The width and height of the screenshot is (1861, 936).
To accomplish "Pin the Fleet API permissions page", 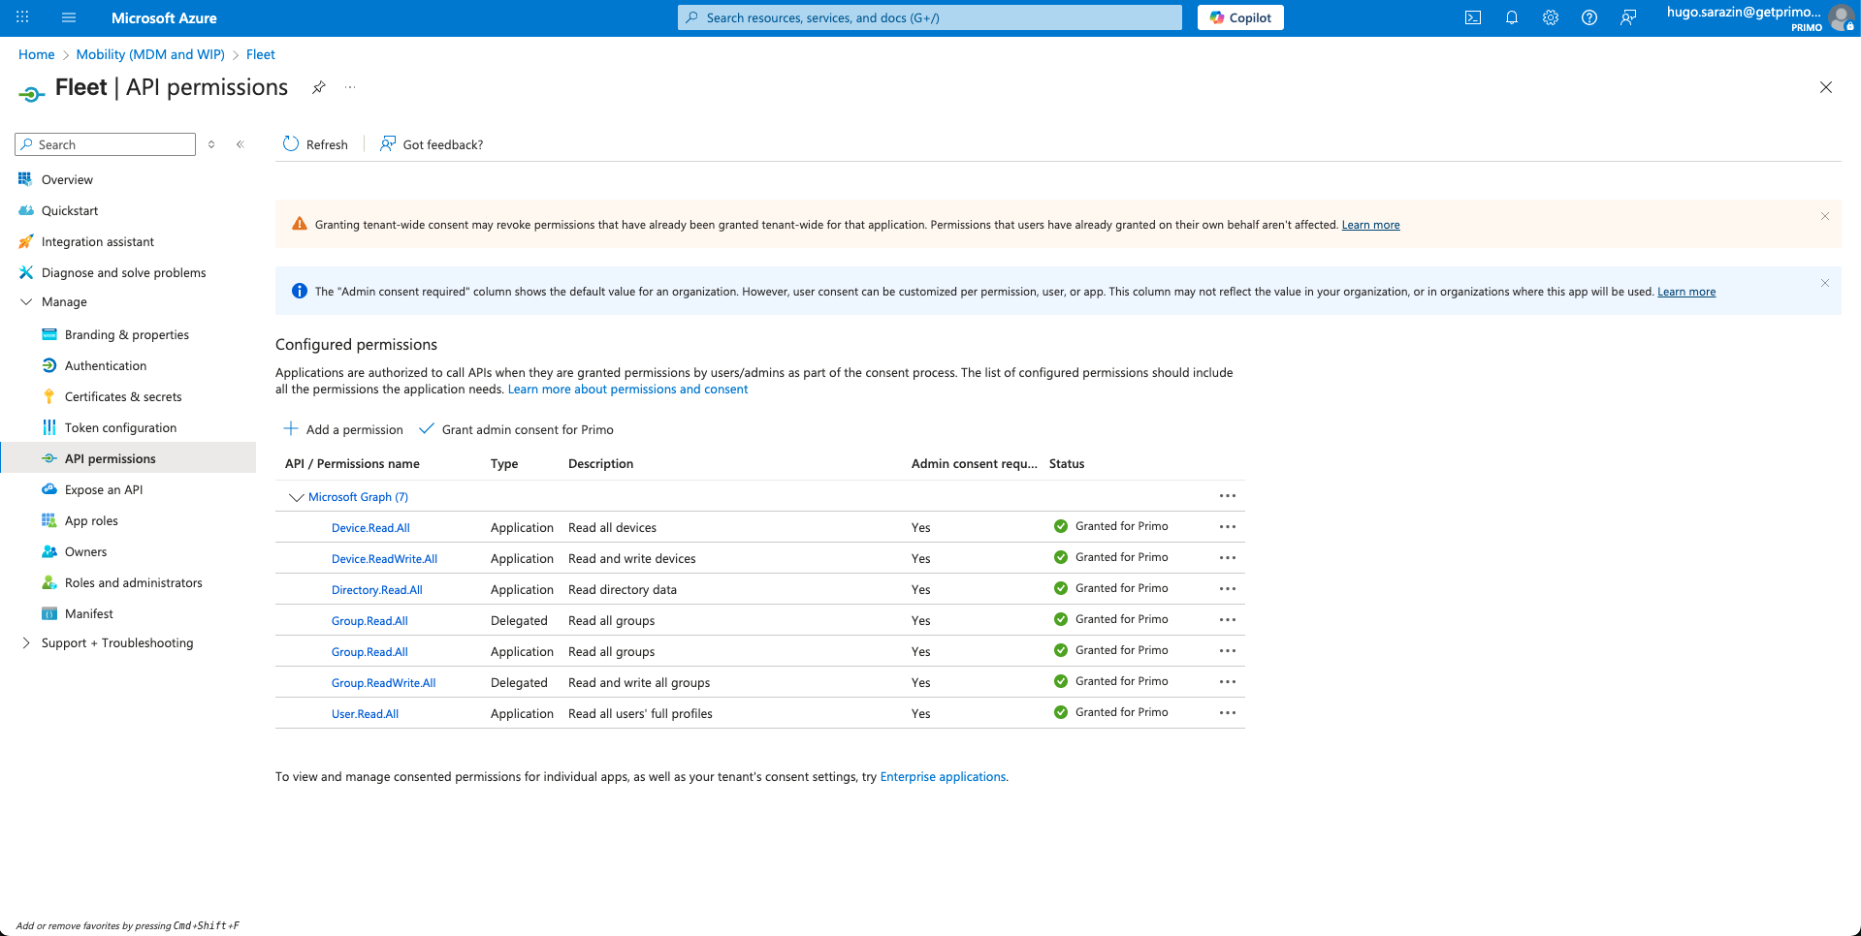I will pyautogui.click(x=318, y=87).
